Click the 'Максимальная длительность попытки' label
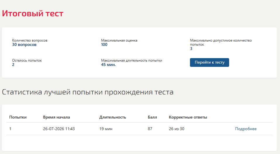 (x=132, y=60)
